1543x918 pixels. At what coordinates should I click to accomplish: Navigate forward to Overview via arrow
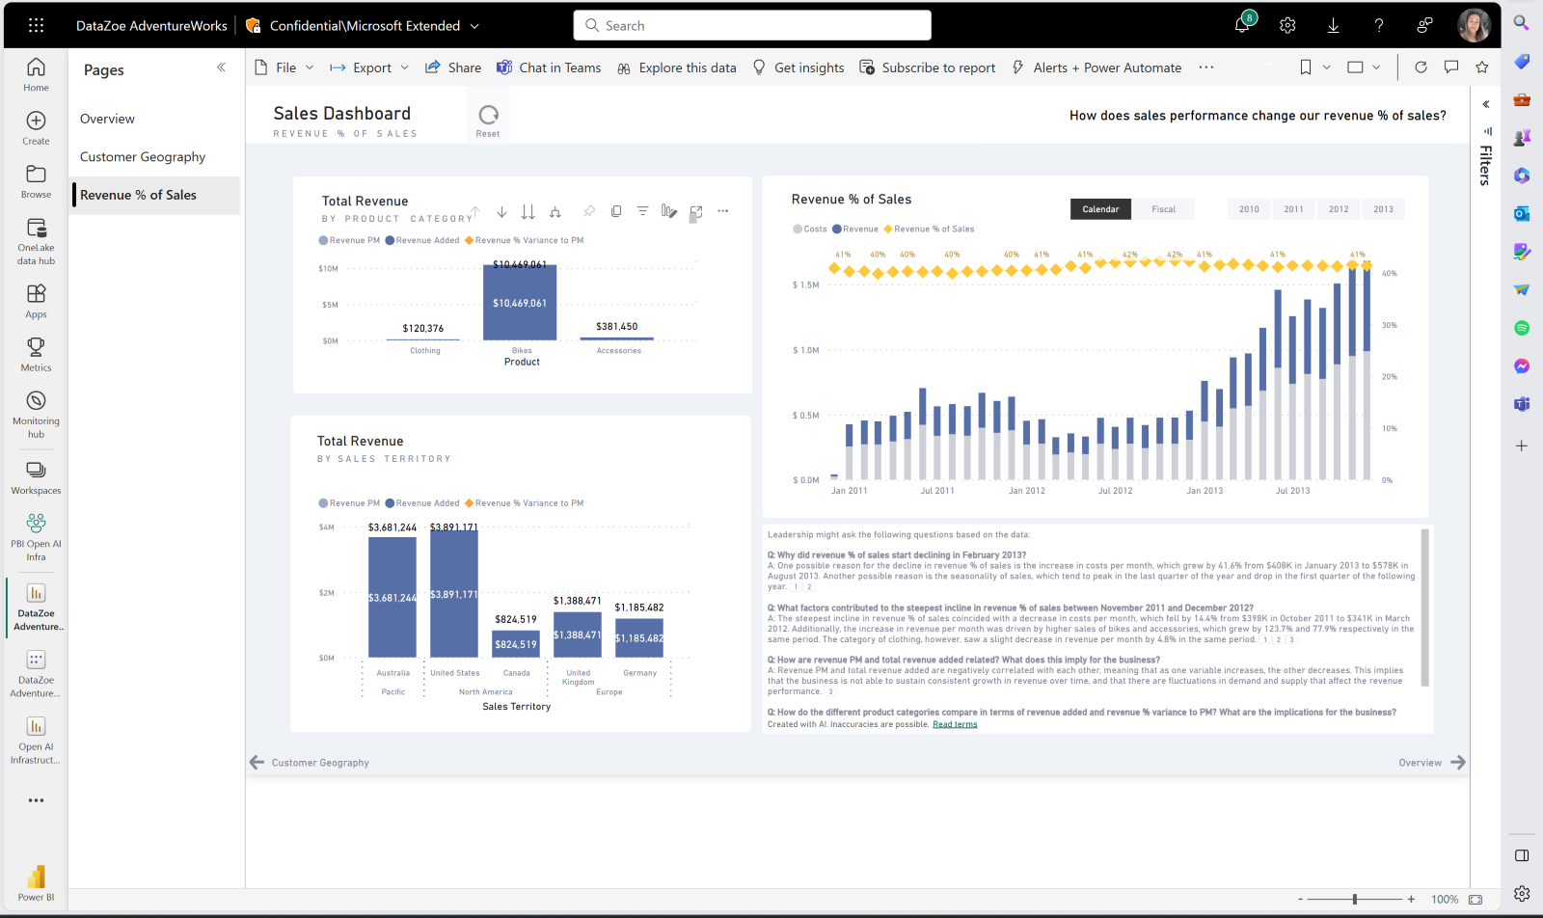1458,763
